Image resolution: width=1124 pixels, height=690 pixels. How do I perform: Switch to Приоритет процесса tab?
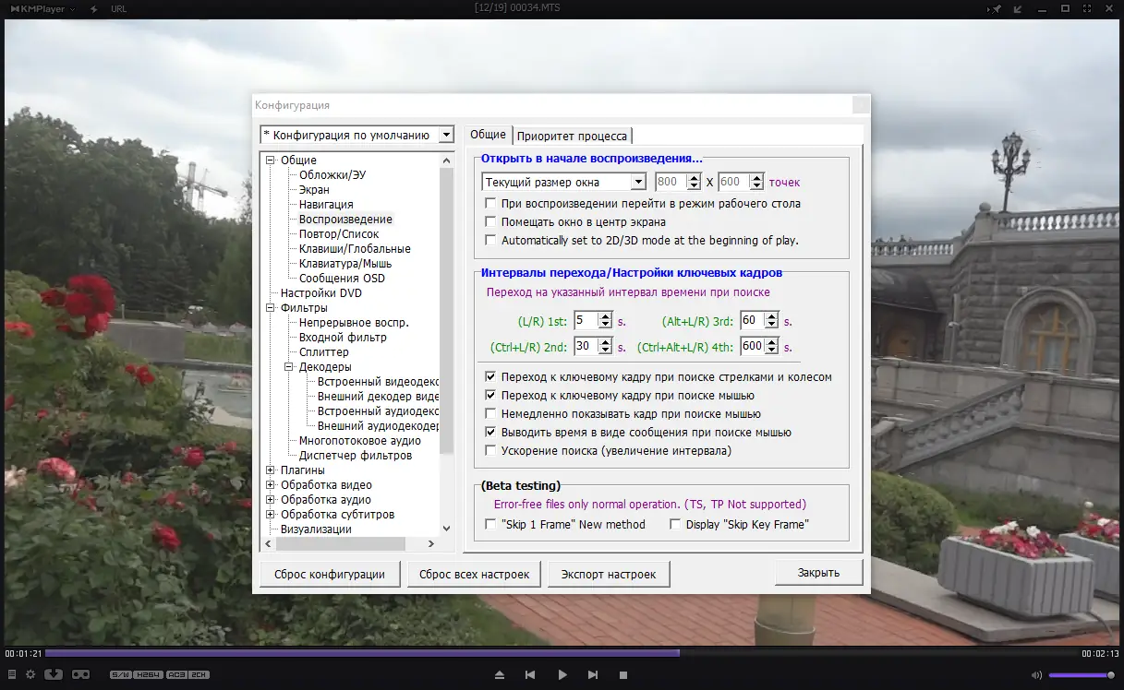[x=572, y=136]
